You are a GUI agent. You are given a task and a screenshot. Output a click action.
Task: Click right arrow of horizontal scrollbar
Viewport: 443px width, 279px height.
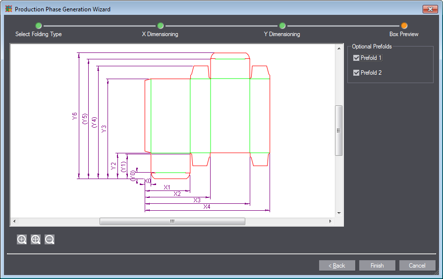pyautogui.click(x=331, y=222)
